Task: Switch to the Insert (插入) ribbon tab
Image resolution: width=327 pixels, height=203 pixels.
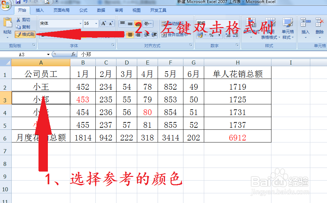Action: click(39, 10)
